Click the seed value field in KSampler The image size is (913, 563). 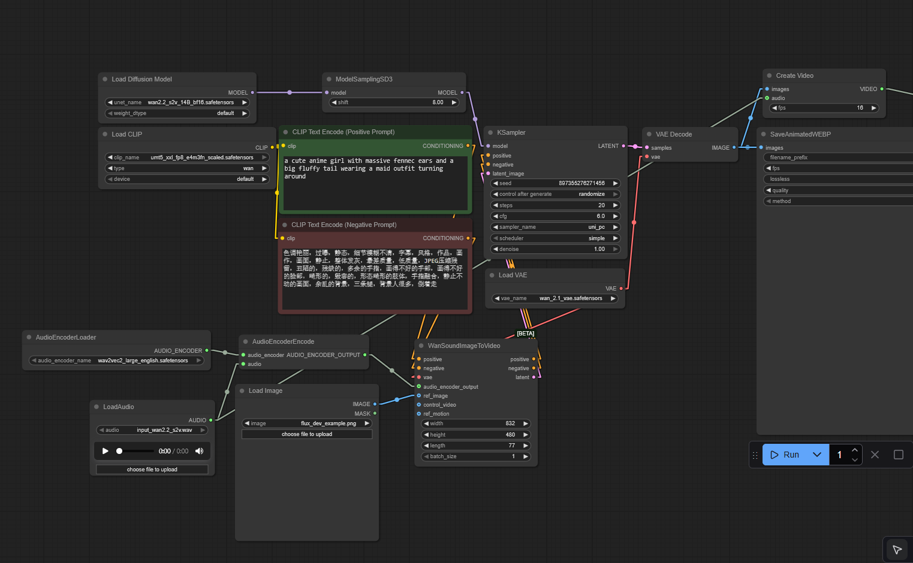tap(556, 183)
